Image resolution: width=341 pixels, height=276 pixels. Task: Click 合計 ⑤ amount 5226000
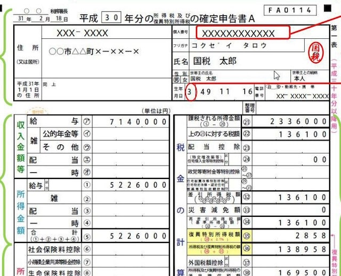(138, 236)
